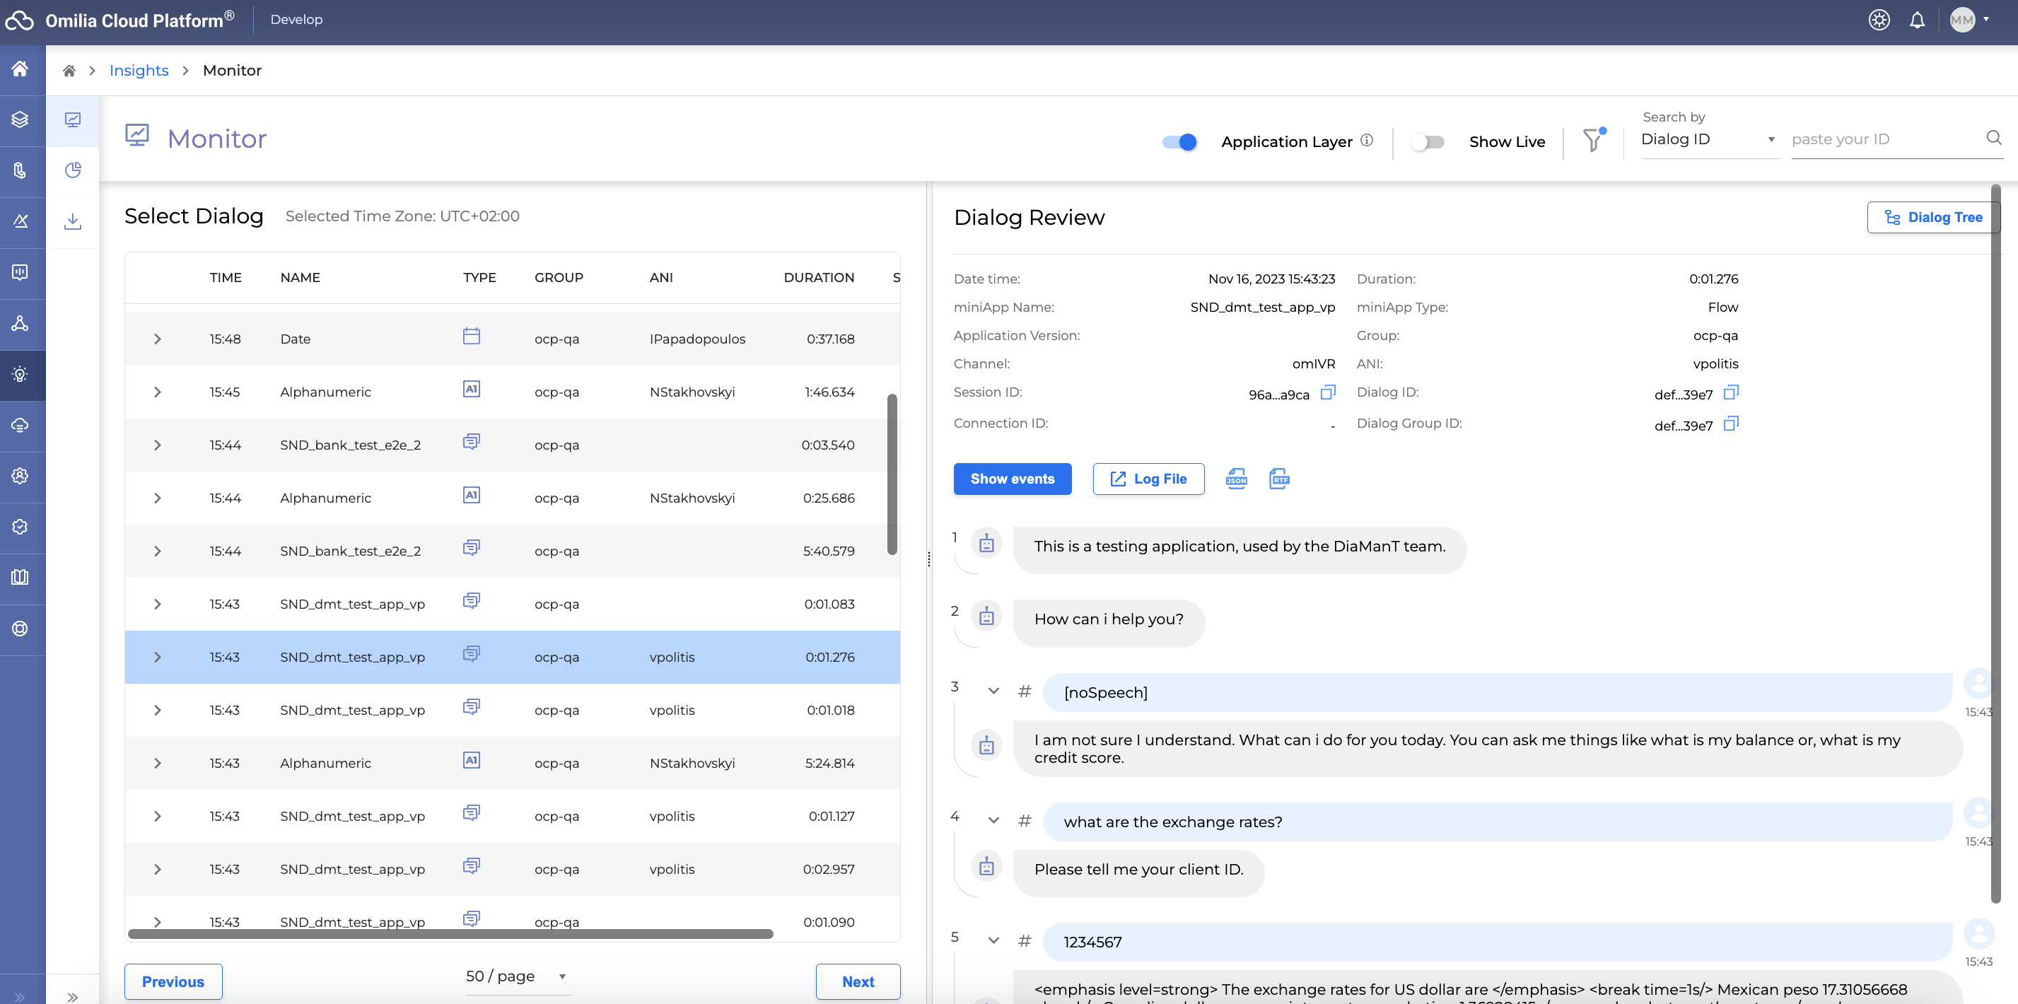The image size is (2018, 1004).
Task: Copy the Dialog Group ID value
Action: pos(1732,424)
